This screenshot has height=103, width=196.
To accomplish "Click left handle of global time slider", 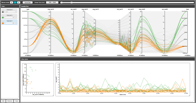I will click(x=61, y=2).
